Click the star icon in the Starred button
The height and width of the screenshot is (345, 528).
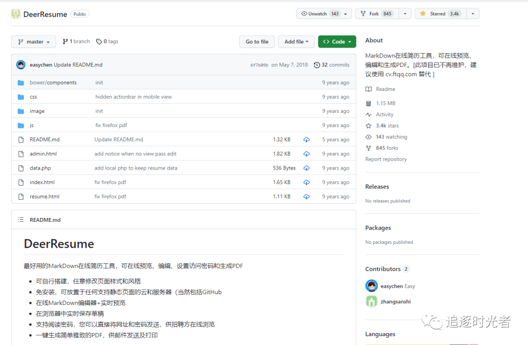[x=423, y=14]
